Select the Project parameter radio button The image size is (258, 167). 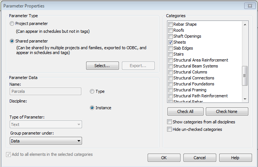(x=12, y=23)
